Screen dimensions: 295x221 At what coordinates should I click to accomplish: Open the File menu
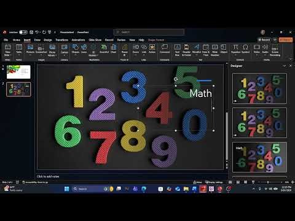click(6, 40)
